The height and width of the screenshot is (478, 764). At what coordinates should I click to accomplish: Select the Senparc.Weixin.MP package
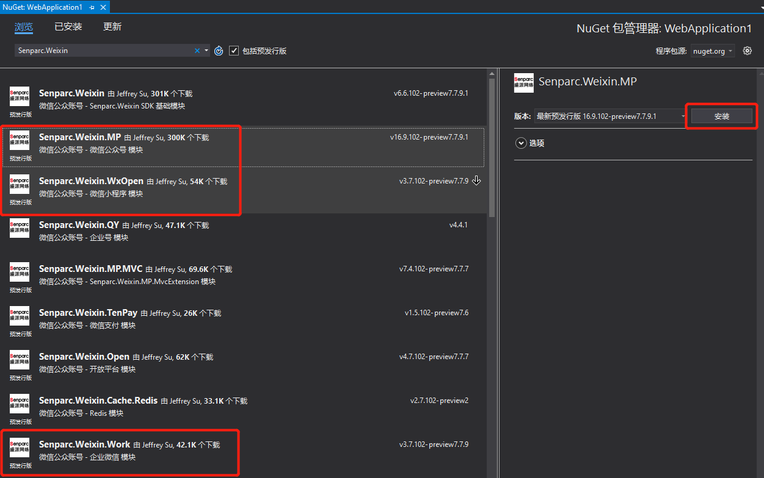tap(243, 147)
